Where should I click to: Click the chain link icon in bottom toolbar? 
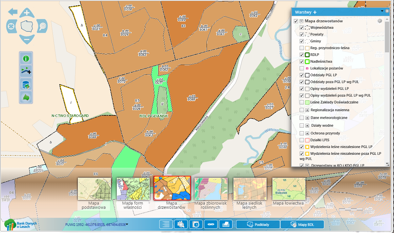tap(211, 224)
